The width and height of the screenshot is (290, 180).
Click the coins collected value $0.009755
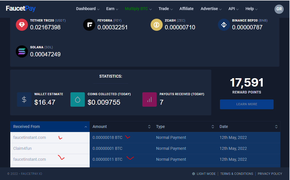(x=104, y=102)
